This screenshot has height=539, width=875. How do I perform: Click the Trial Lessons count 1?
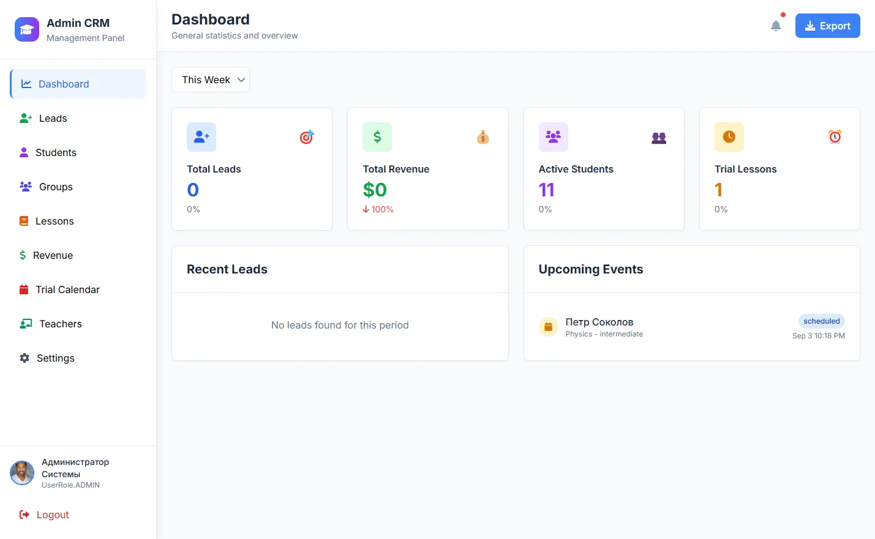coord(719,190)
